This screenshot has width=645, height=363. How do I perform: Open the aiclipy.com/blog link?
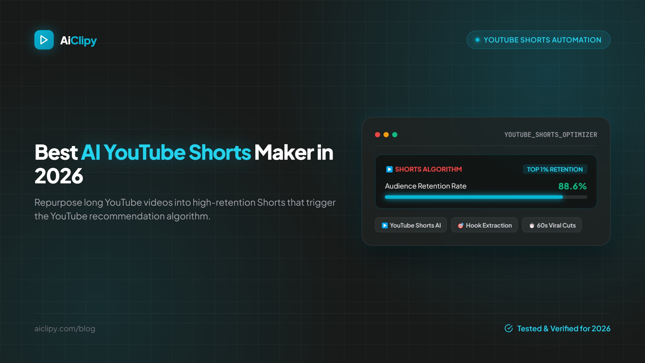65,329
